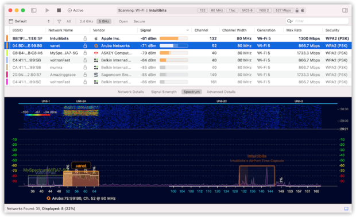Viewport: 356px width, 217px height.
Task: Click the Intuitibits label in spectrum graph
Action: [x=257, y=156]
